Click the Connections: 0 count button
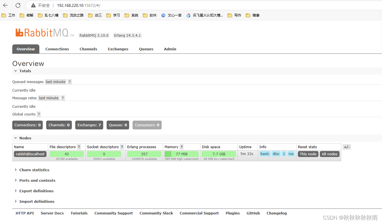Image resolution: width=382 pixels, height=223 pixels. (27, 125)
